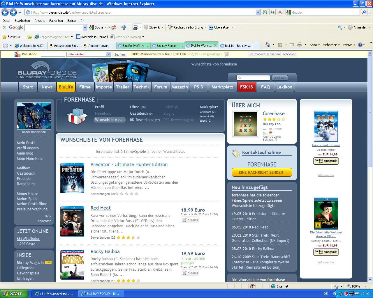Click the Start button on the taskbar
The height and width of the screenshot is (298, 373).
pyautogui.click(x=14, y=294)
